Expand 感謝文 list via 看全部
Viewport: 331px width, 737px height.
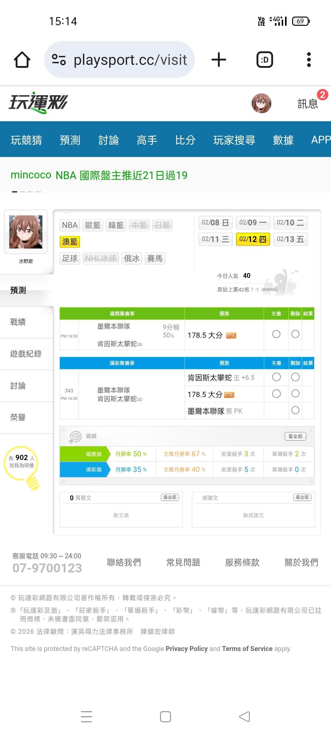pyautogui.click(x=302, y=497)
